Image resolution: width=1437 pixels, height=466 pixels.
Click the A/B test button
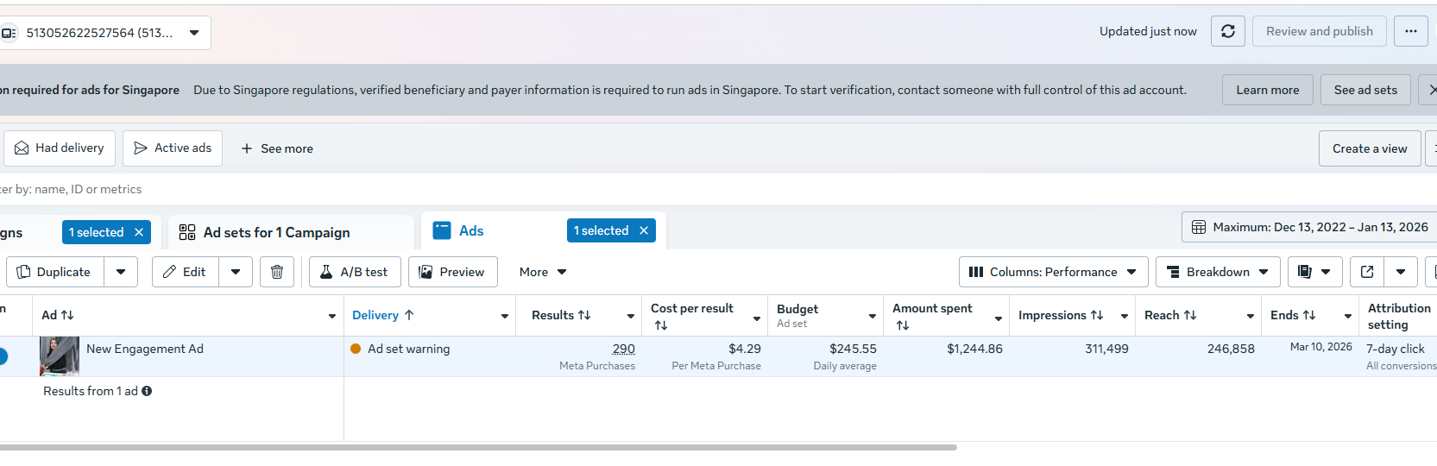pos(355,272)
